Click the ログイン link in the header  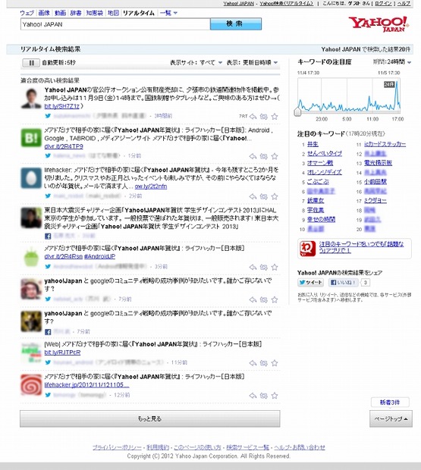click(383, 4)
